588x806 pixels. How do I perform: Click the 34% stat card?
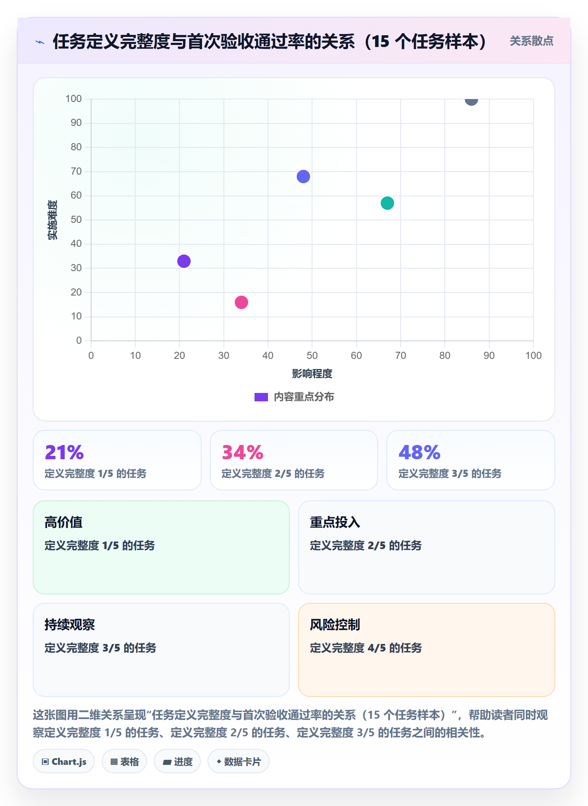(x=294, y=460)
